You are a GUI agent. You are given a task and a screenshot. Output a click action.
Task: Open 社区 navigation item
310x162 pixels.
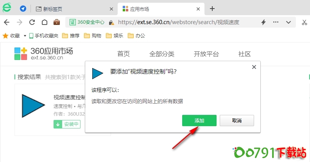point(245,54)
